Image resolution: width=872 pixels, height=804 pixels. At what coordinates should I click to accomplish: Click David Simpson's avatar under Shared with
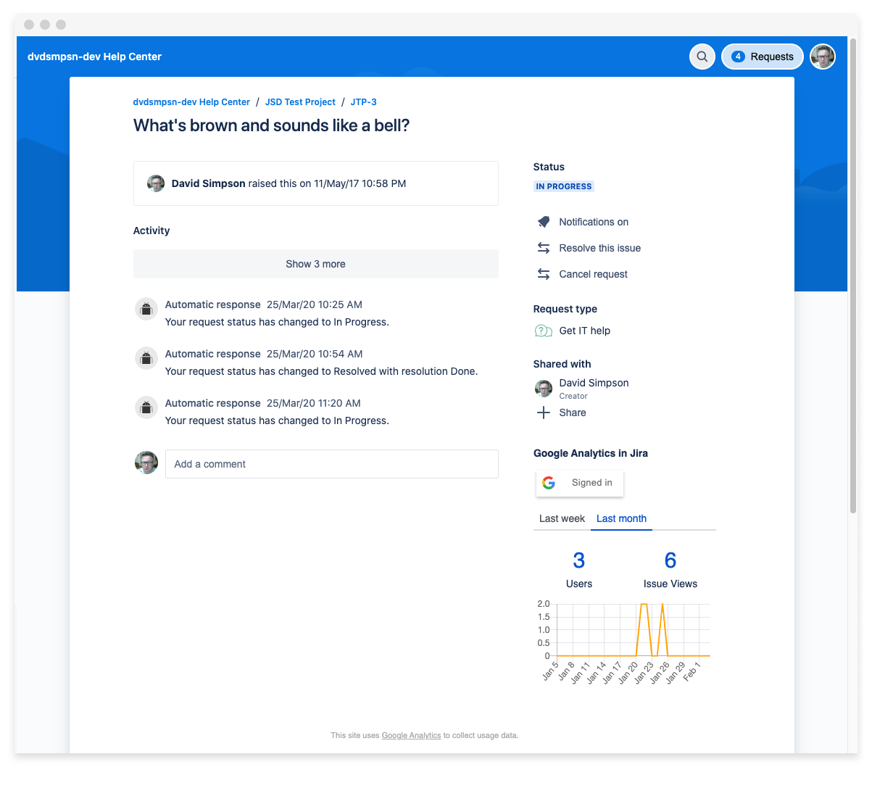point(543,389)
